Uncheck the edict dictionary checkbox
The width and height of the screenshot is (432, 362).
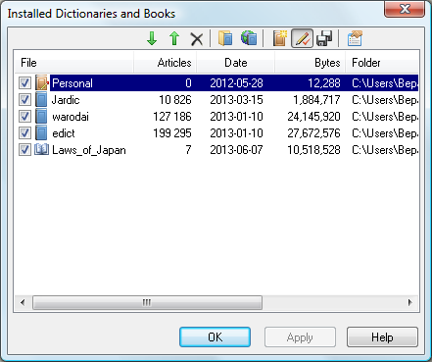pos(24,133)
